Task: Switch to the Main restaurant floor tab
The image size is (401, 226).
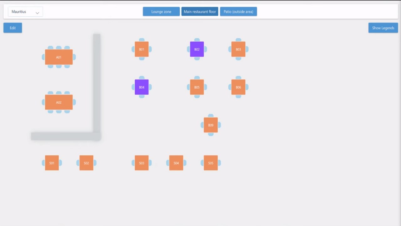Action: [200, 12]
